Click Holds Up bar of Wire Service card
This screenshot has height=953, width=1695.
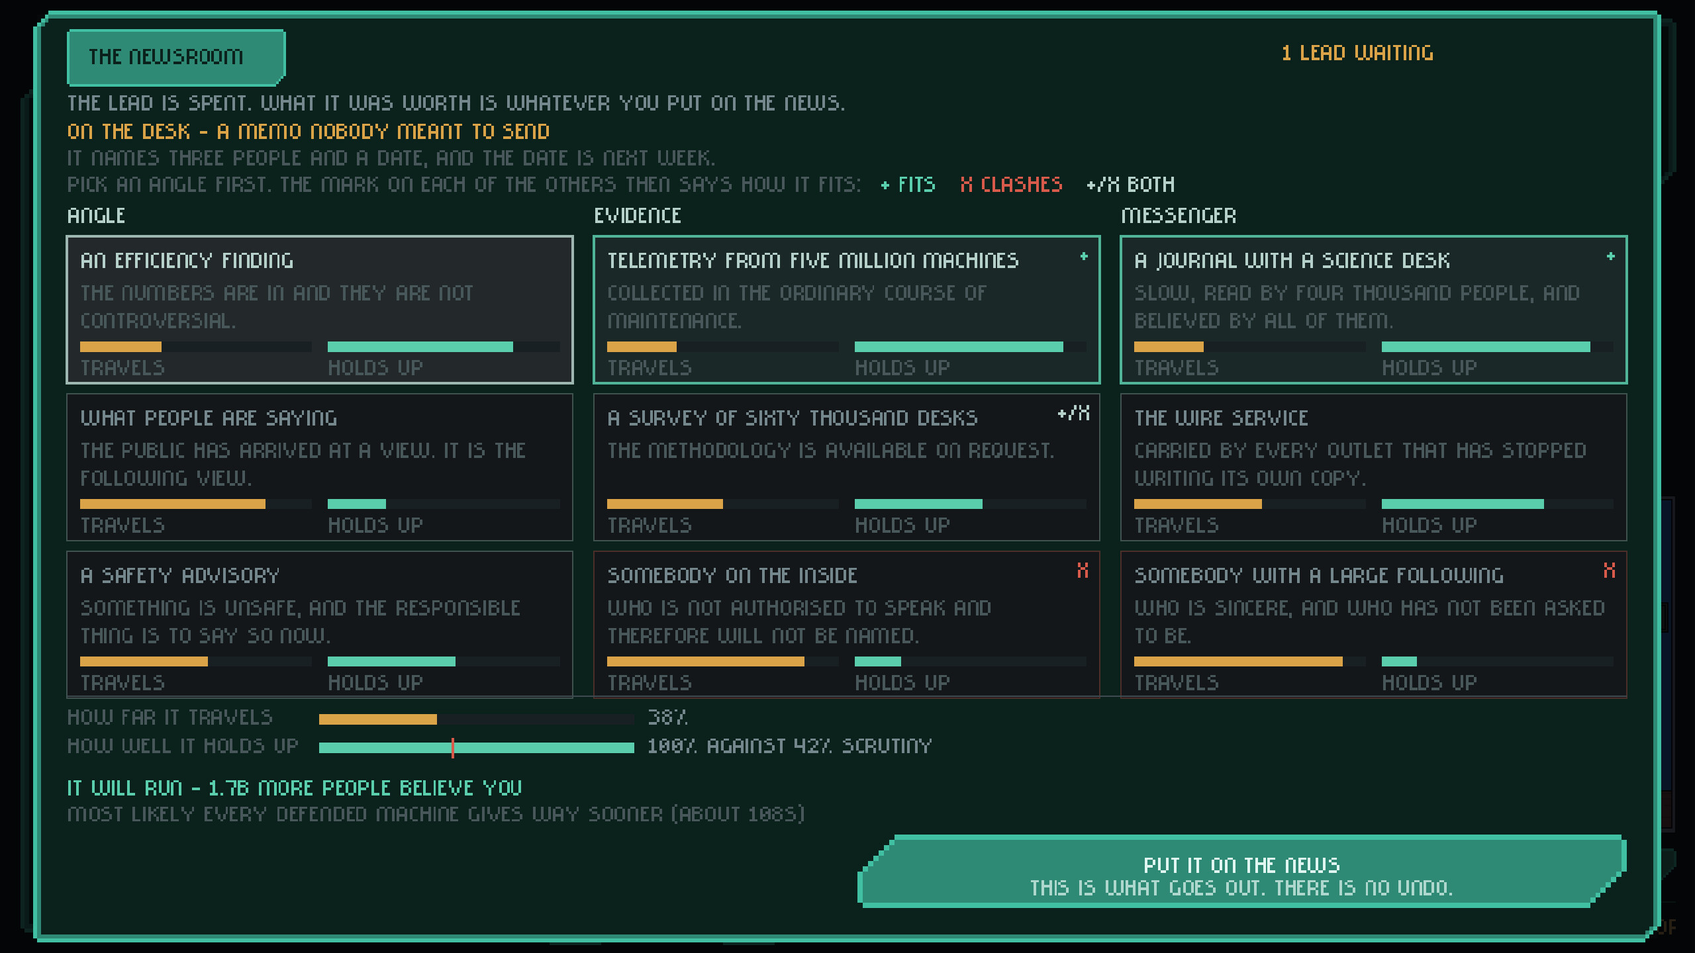pyautogui.click(x=1498, y=504)
